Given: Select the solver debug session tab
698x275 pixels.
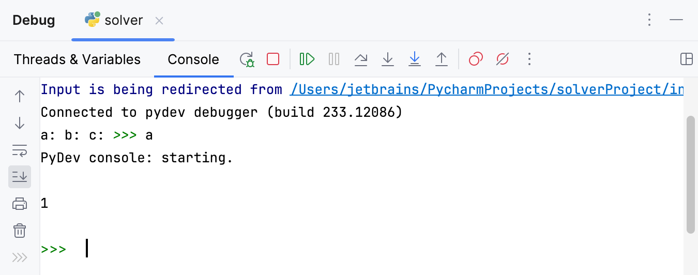Looking at the screenshot, I should (x=123, y=21).
